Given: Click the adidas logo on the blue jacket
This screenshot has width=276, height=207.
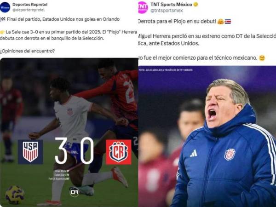Looking at the screenshot, I should 194,153.
